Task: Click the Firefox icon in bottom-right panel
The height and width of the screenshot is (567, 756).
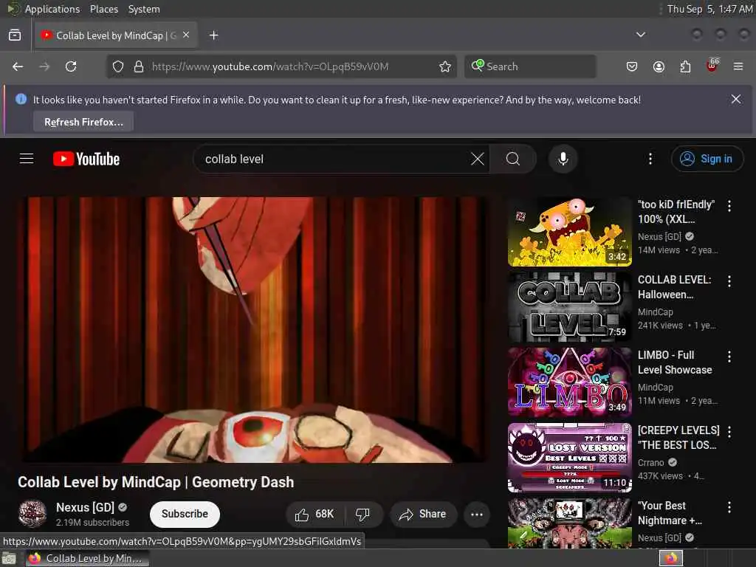Action: pos(670,558)
